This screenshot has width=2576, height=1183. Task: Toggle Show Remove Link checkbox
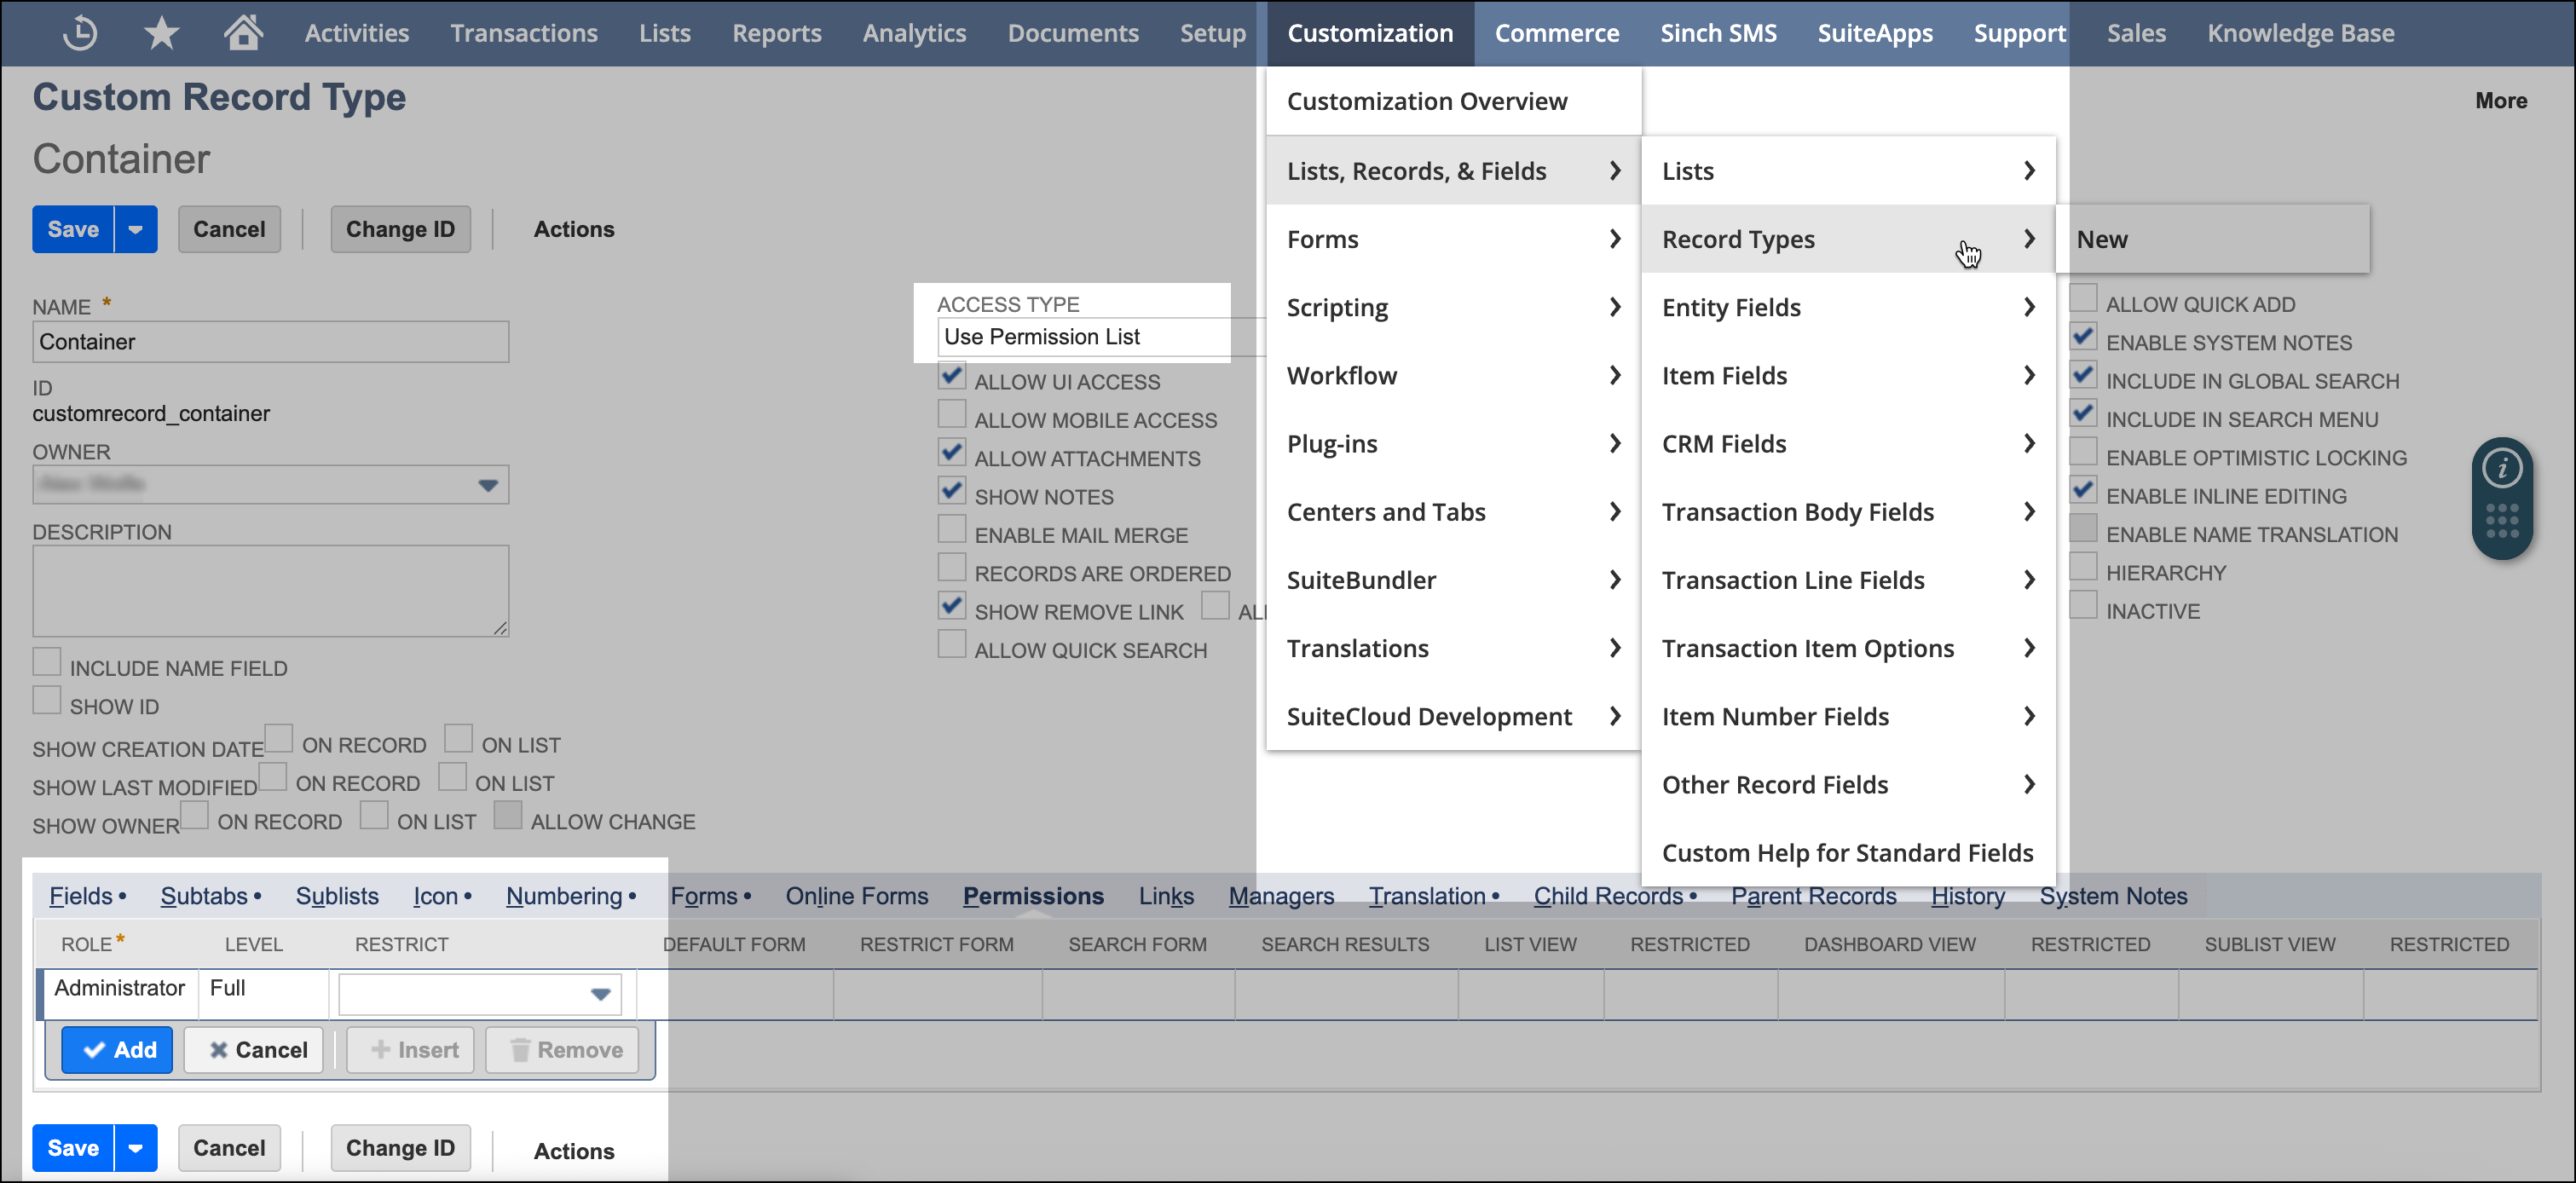(952, 607)
